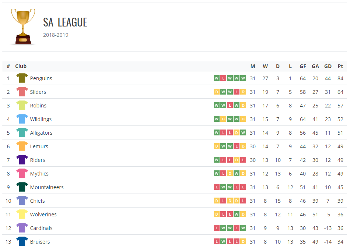This screenshot has height=248, width=350.
Task: Open the Robins club link
Action: (x=38, y=106)
